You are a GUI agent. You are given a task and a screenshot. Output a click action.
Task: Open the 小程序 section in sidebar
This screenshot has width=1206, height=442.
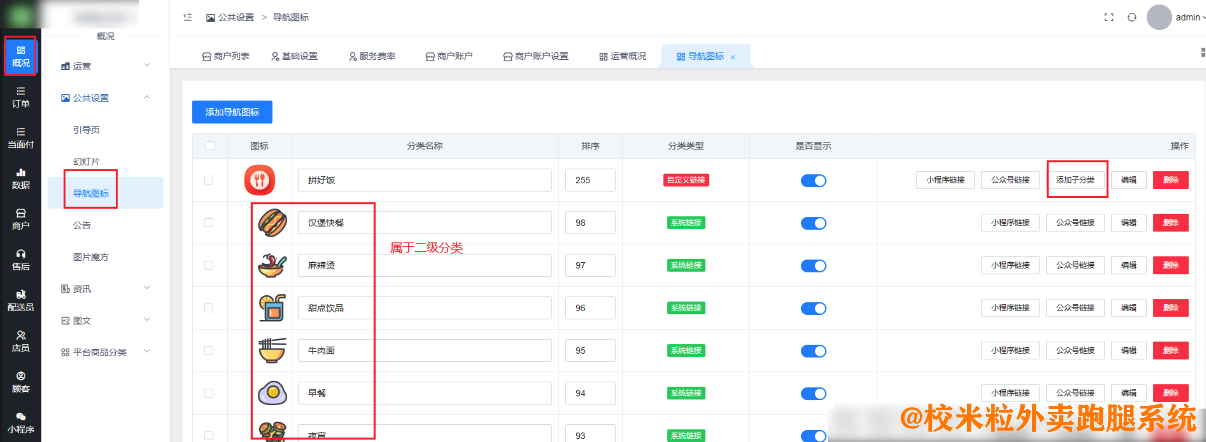pyautogui.click(x=20, y=422)
